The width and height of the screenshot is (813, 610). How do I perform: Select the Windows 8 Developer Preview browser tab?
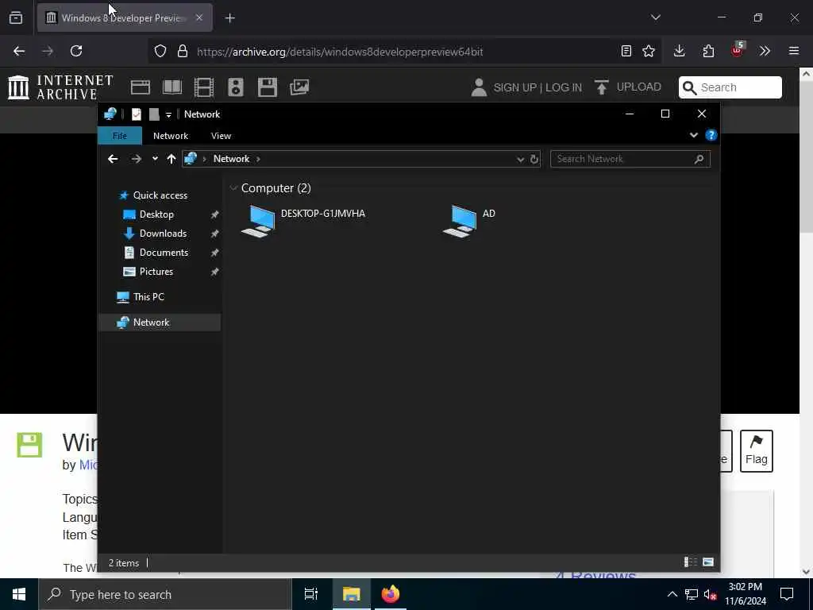[125, 18]
